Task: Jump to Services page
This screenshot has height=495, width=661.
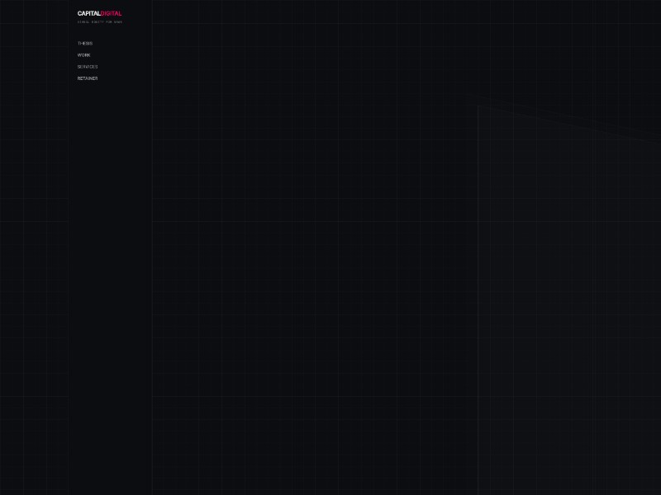Action: (88, 67)
